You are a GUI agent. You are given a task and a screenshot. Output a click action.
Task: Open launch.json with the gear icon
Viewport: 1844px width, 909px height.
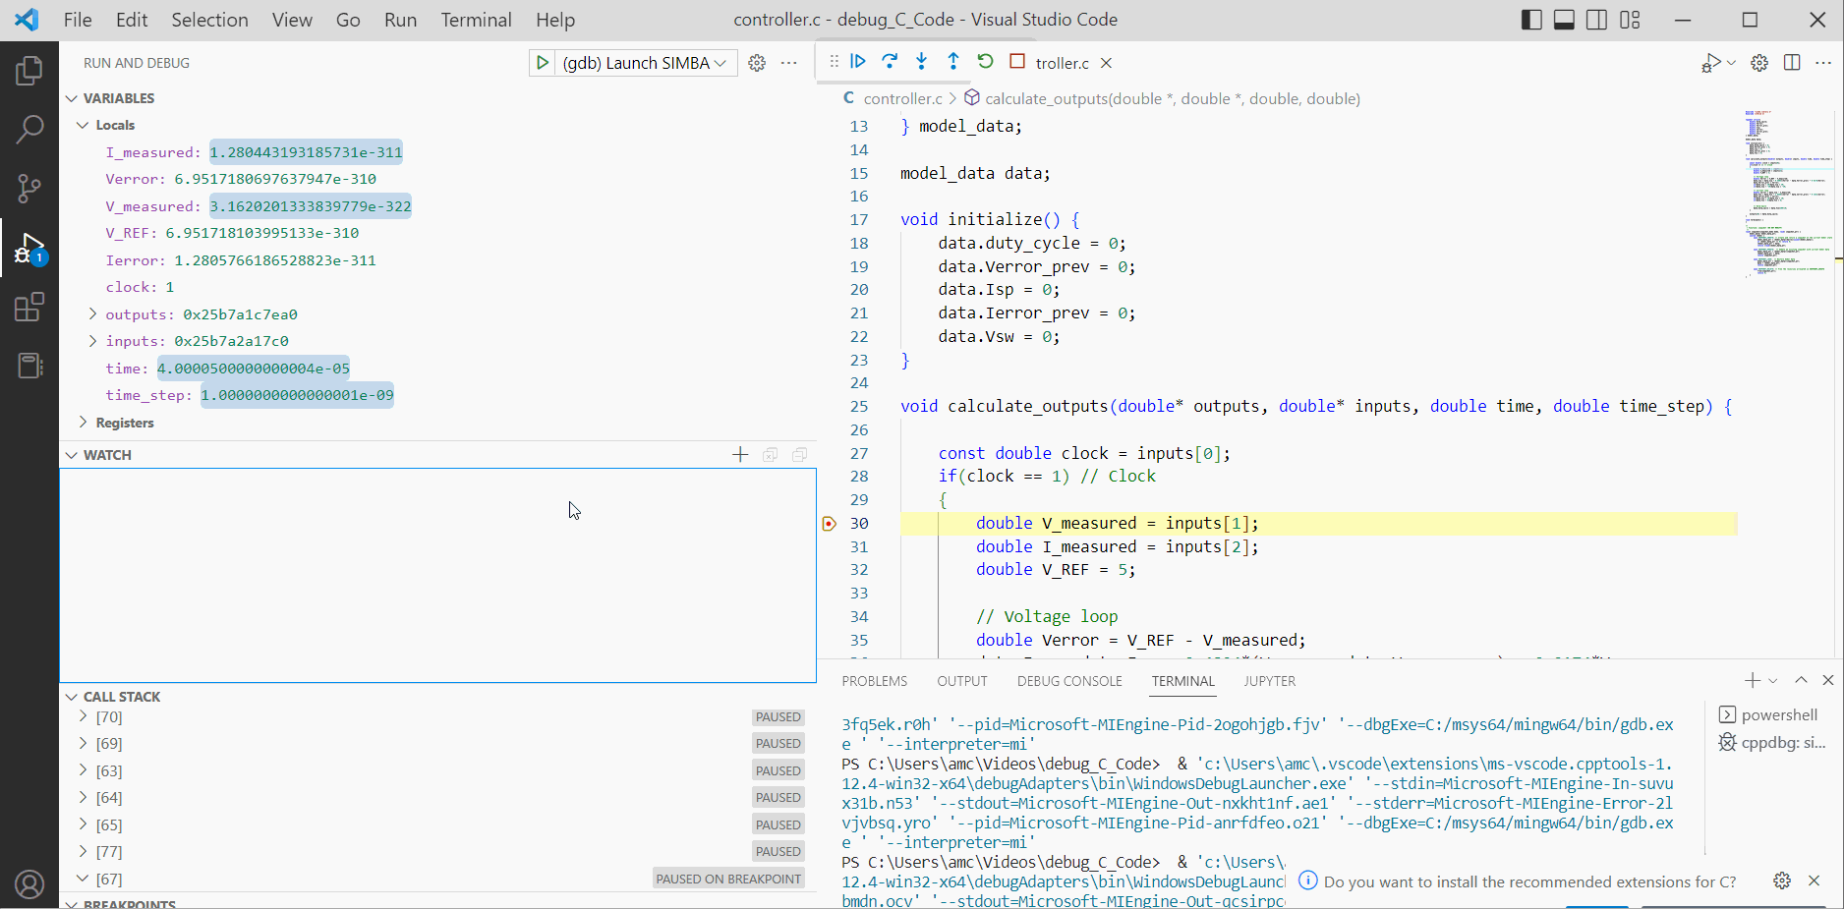click(x=757, y=63)
